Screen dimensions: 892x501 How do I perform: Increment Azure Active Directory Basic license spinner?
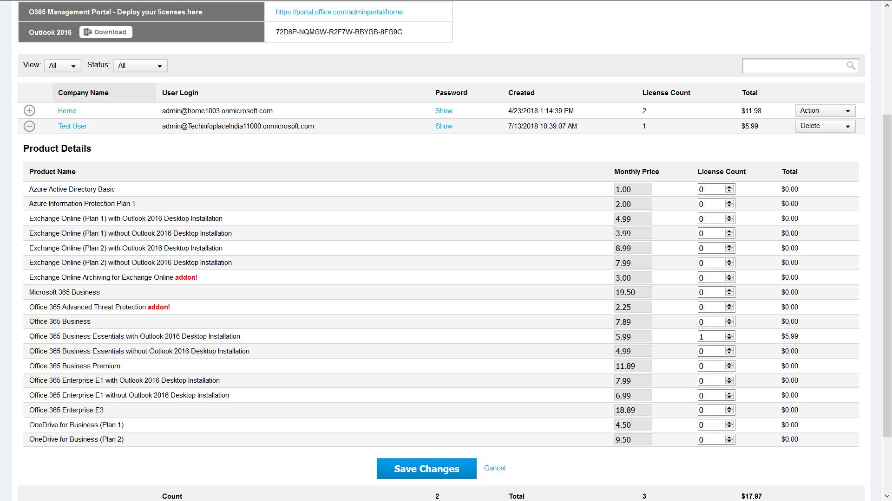[729, 187]
